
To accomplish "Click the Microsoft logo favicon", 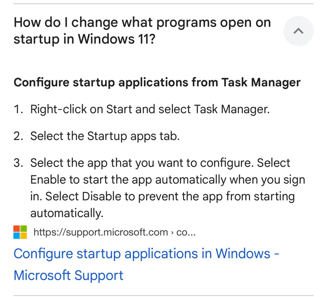I will tap(20, 232).
